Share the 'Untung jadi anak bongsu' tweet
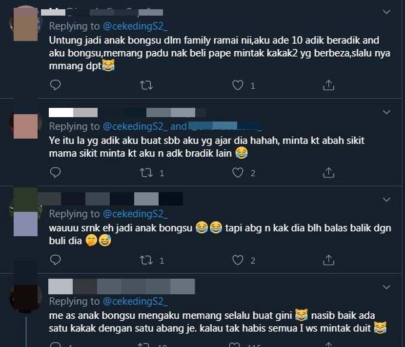 pos(328,85)
